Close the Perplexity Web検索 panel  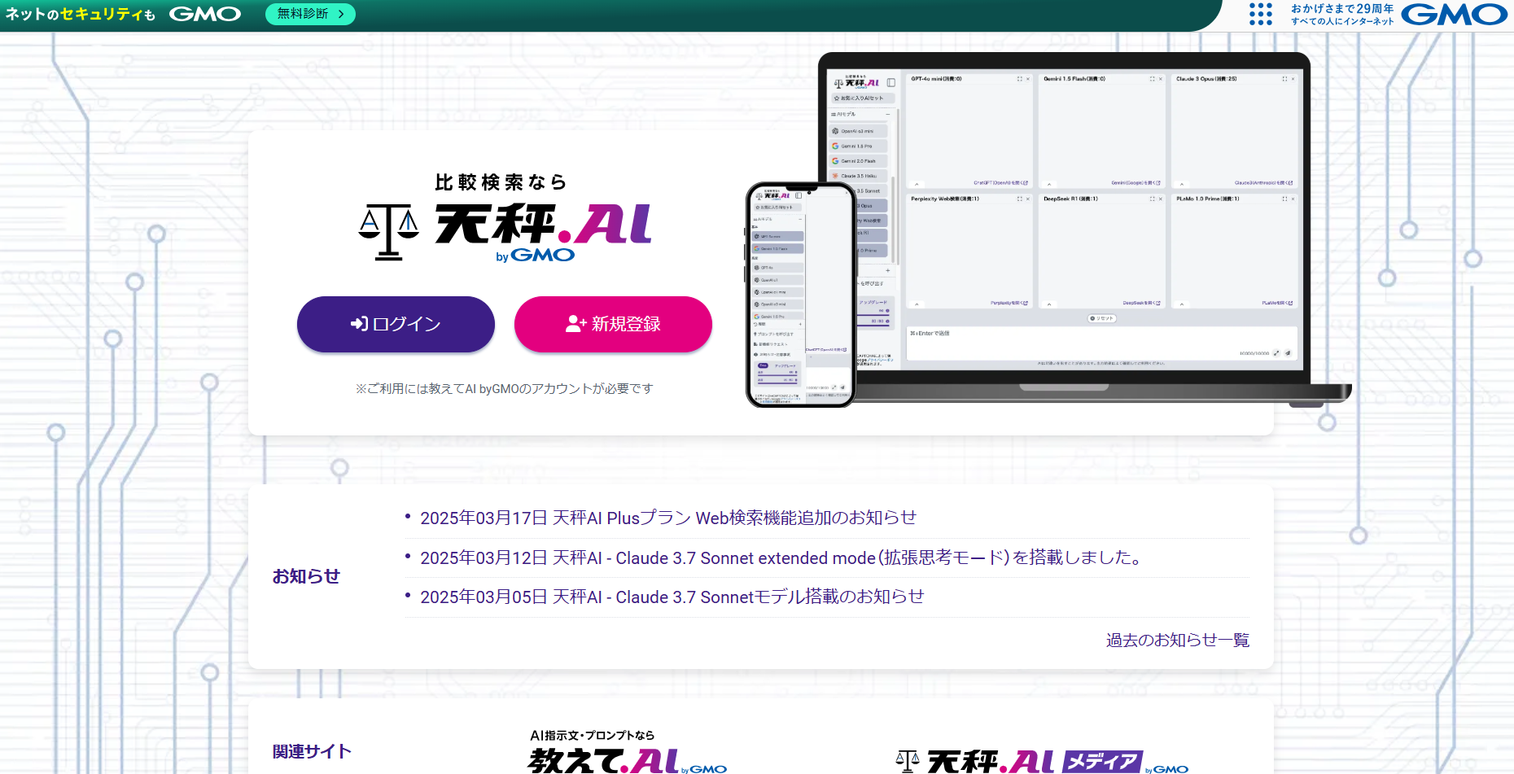point(1028,199)
